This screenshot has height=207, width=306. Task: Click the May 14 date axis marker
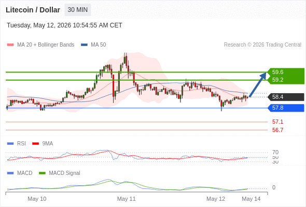tap(251, 199)
